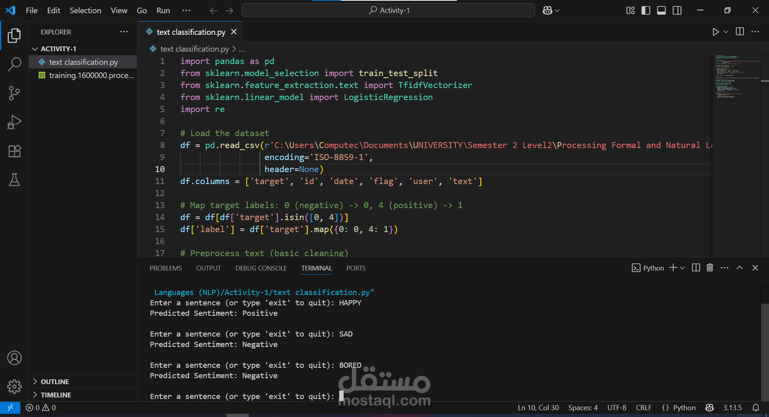
Task: Toggle the secondary side bar visibility
Action: click(677, 10)
